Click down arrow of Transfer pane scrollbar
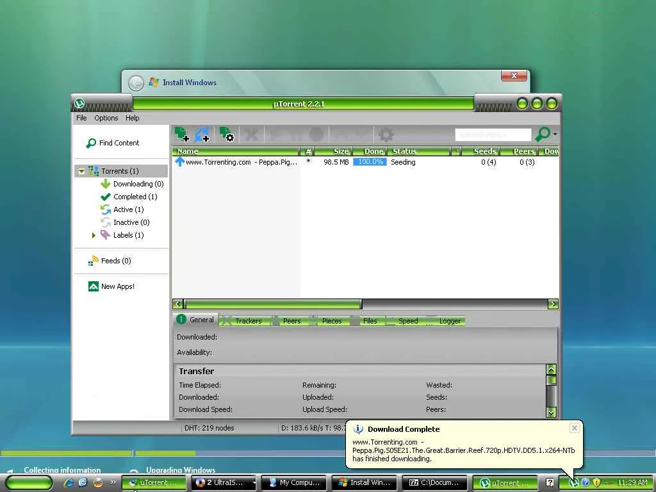This screenshot has width=656, height=492. click(x=552, y=413)
